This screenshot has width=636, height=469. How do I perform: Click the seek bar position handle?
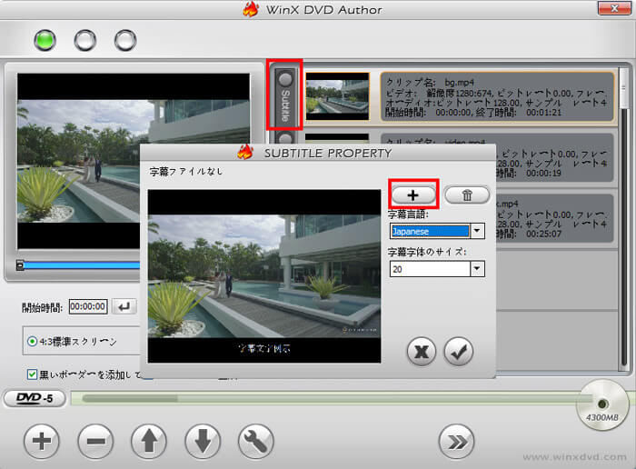20,265
